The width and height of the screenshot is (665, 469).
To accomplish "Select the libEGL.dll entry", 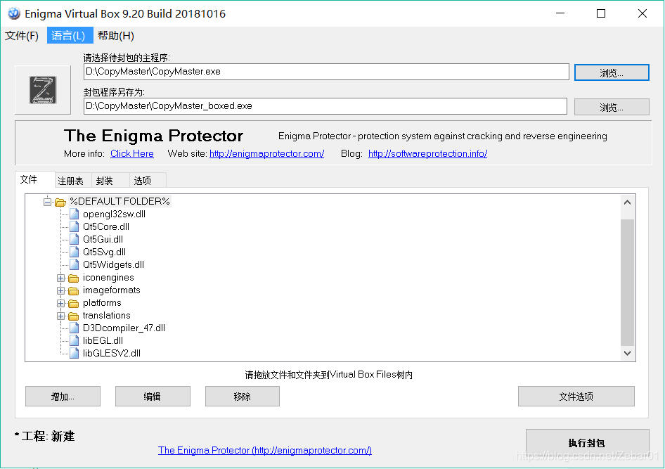I will [103, 341].
